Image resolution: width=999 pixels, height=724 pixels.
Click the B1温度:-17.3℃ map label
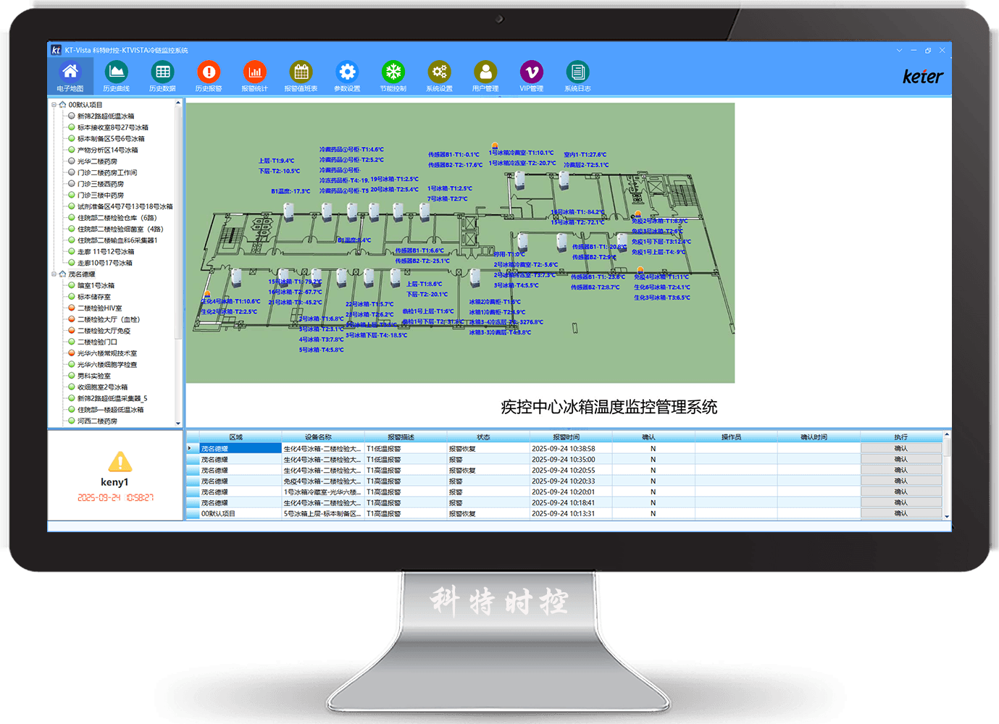point(290,192)
